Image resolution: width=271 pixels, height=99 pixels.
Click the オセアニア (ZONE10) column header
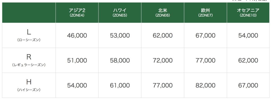(248, 13)
